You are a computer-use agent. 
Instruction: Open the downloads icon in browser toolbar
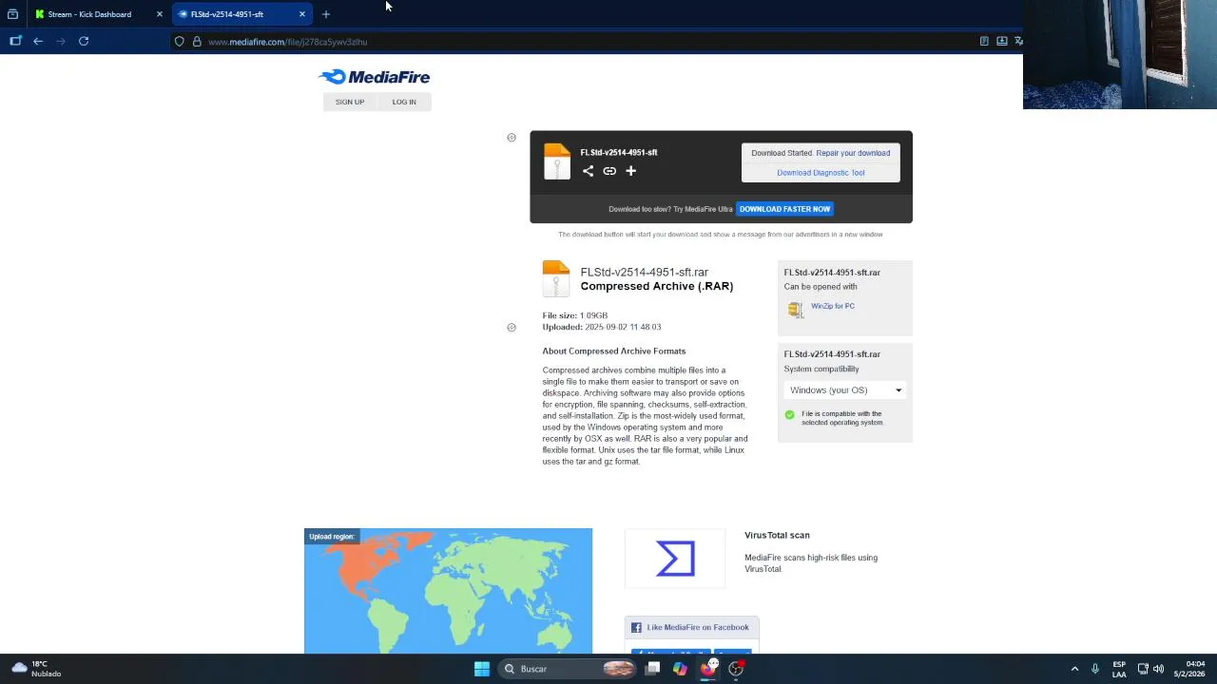coord(1001,41)
